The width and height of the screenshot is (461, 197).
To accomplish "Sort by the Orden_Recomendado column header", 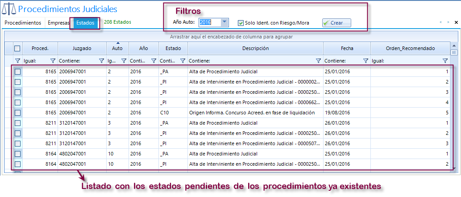I will pyautogui.click(x=410, y=48).
